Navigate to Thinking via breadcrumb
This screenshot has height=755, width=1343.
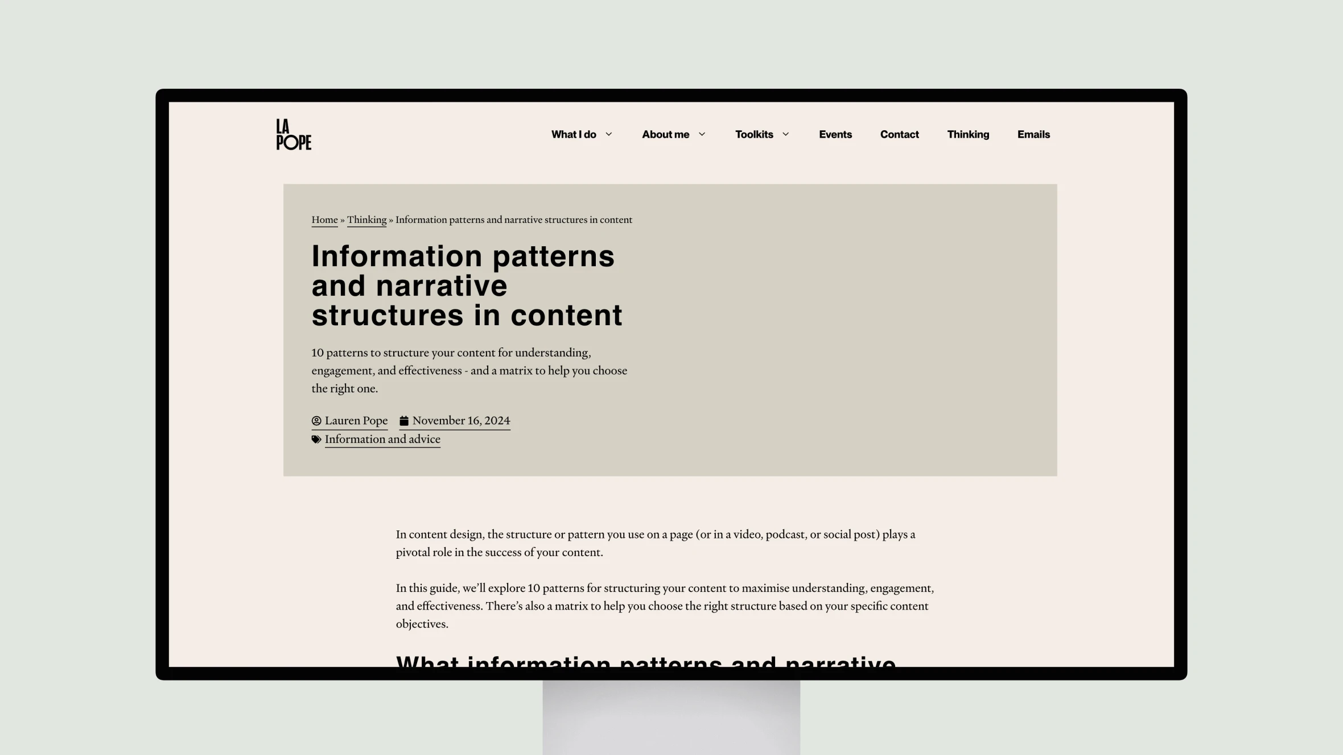coord(366,219)
